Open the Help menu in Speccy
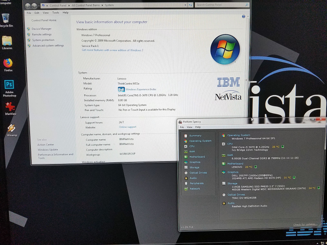Image resolution: width=327 pixels, height=245 pixels. [198, 127]
